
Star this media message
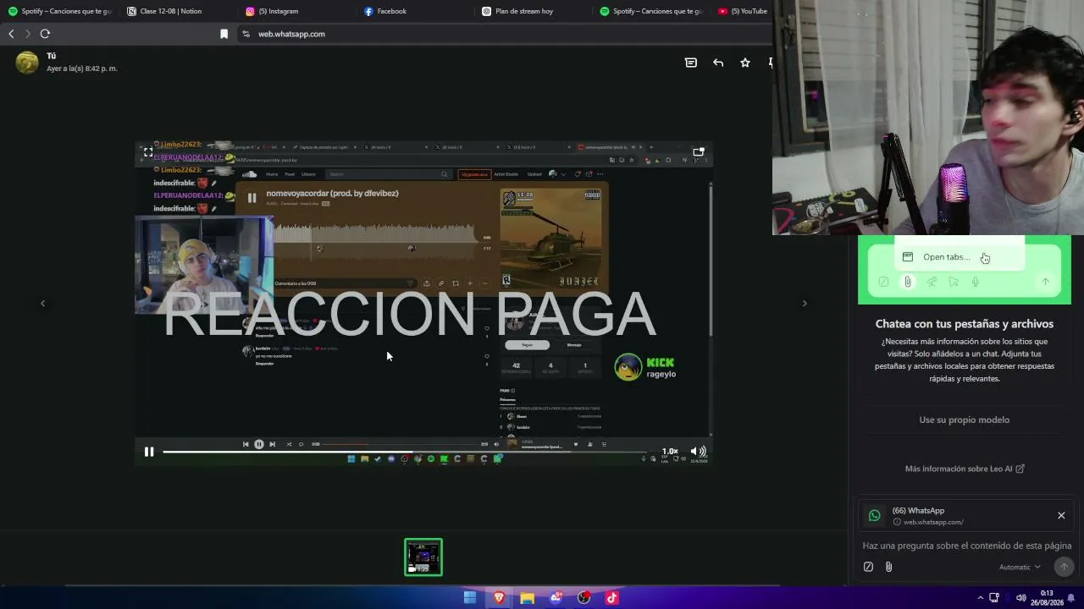[745, 63]
